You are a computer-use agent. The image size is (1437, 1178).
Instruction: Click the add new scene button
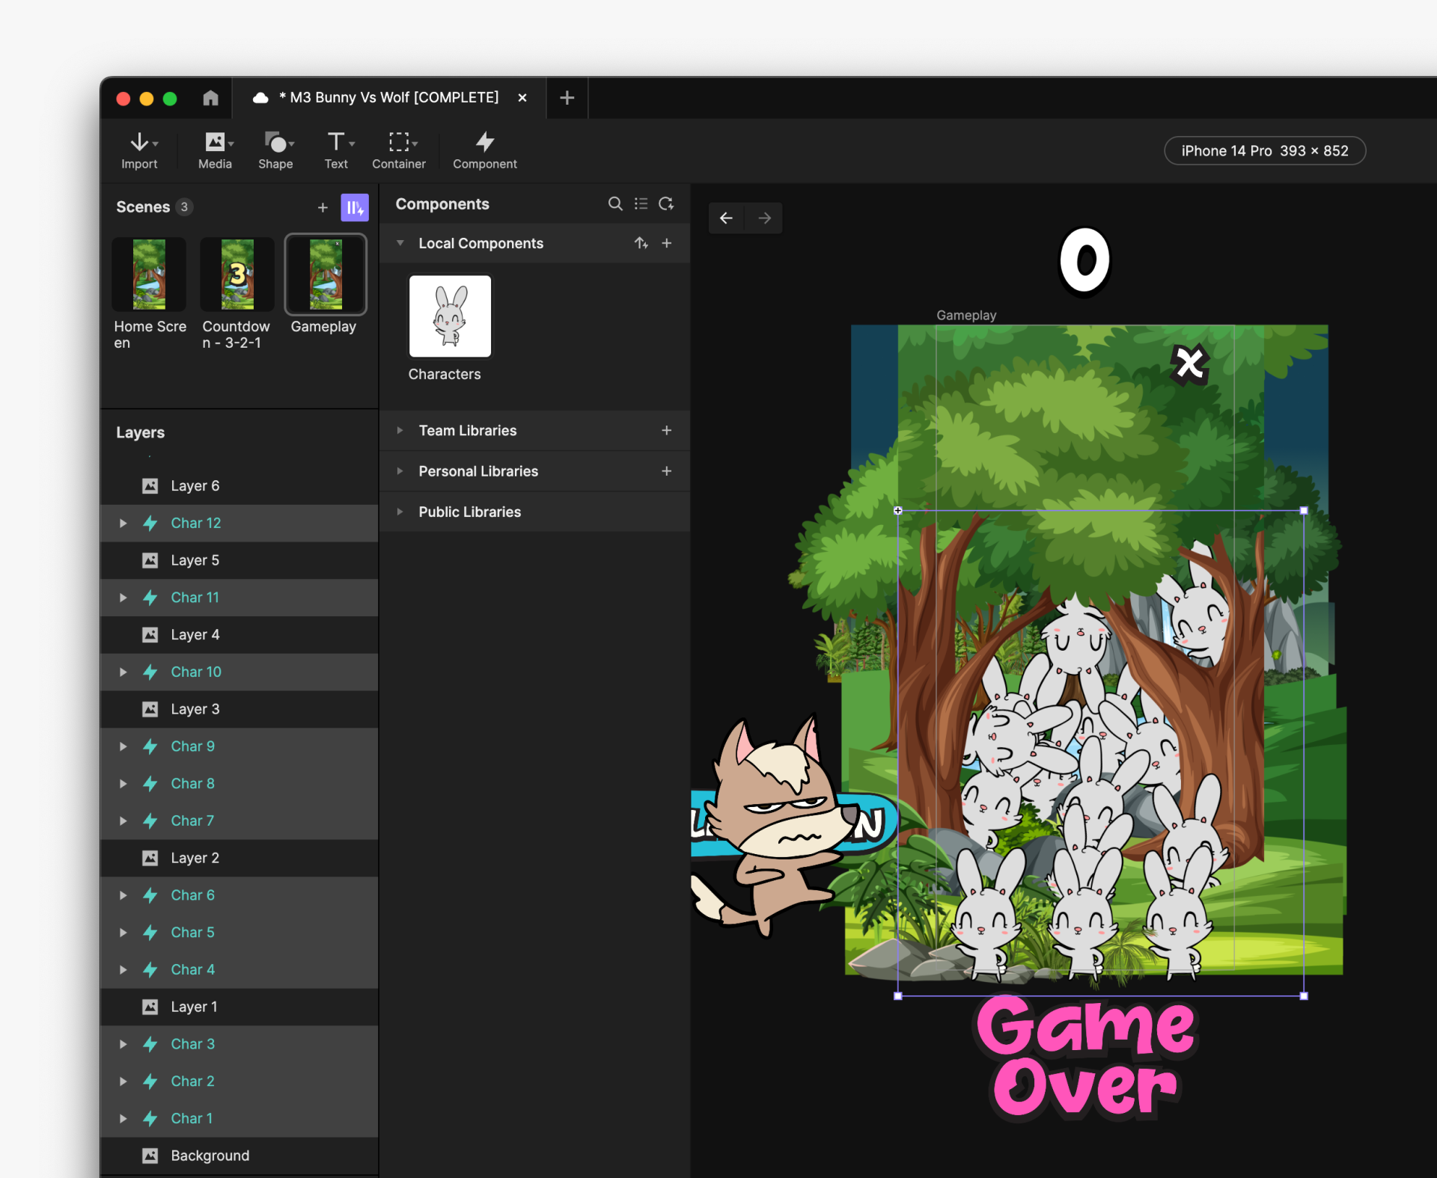pyautogui.click(x=323, y=207)
